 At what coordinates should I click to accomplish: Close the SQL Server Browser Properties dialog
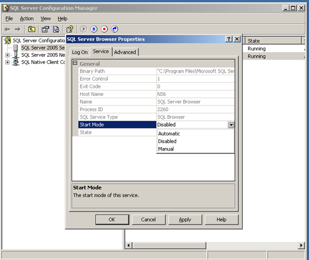point(237,39)
